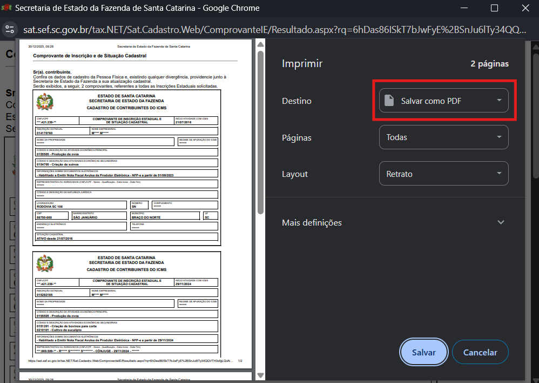
Task: Click the second preview page at bottom
Action: [x=135, y=377]
